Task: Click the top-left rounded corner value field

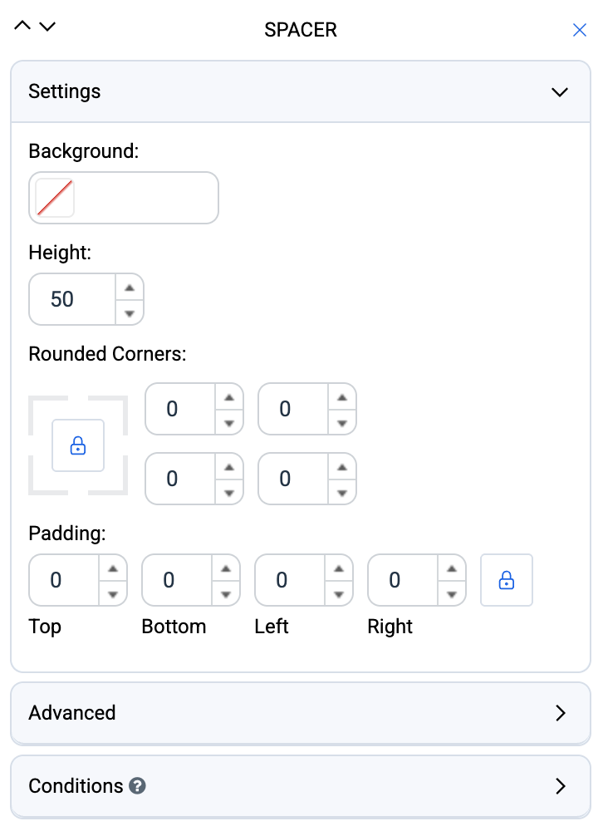Action: (180, 409)
